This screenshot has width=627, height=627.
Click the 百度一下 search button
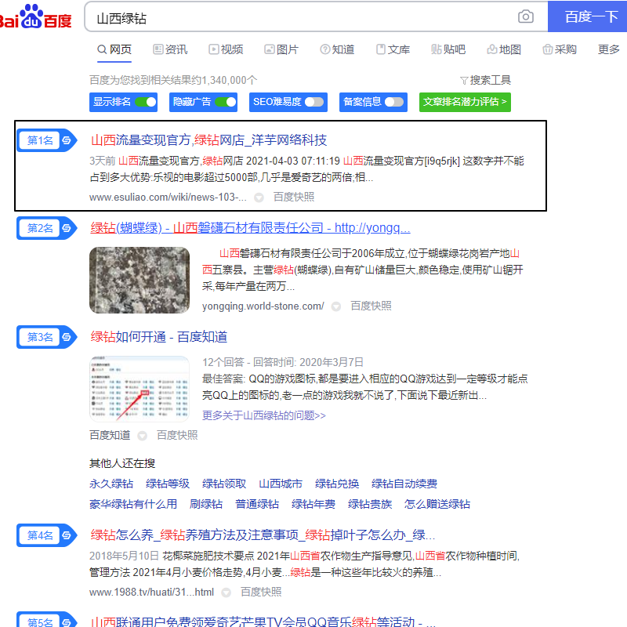point(587,16)
